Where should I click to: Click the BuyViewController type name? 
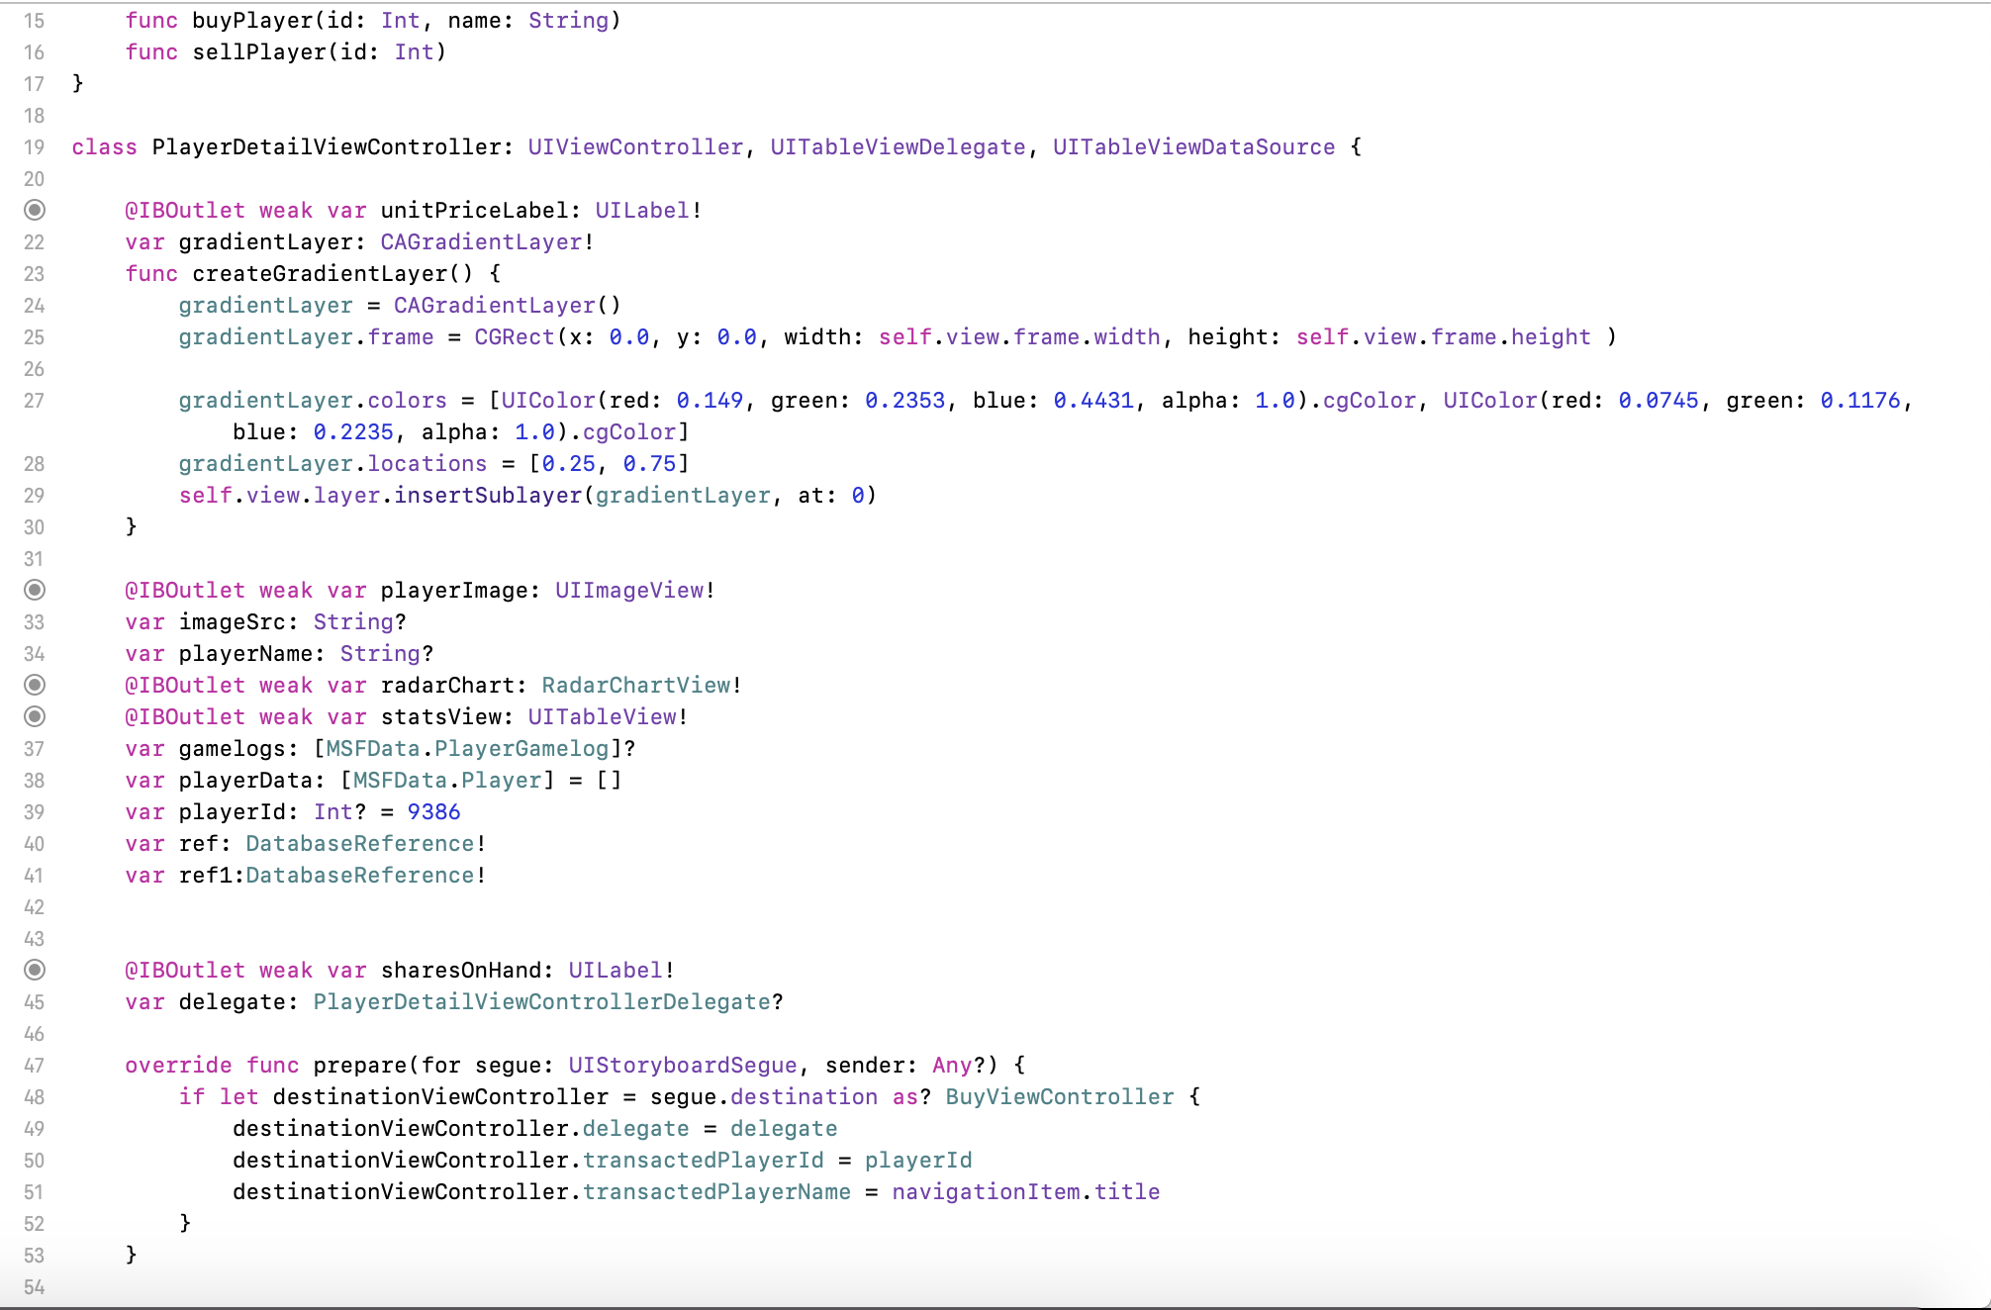[x=1059, y=1097]
